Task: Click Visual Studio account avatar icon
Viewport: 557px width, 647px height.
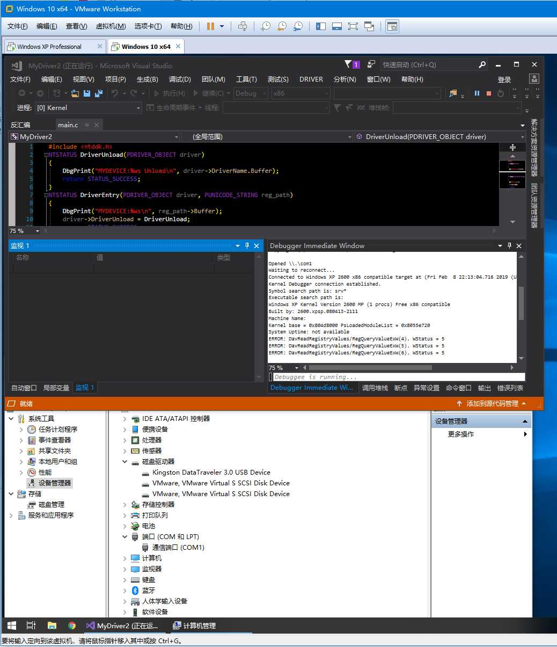Action: (534, 79)
